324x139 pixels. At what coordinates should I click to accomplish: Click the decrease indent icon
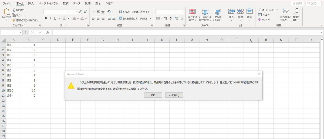click(110, 18)
